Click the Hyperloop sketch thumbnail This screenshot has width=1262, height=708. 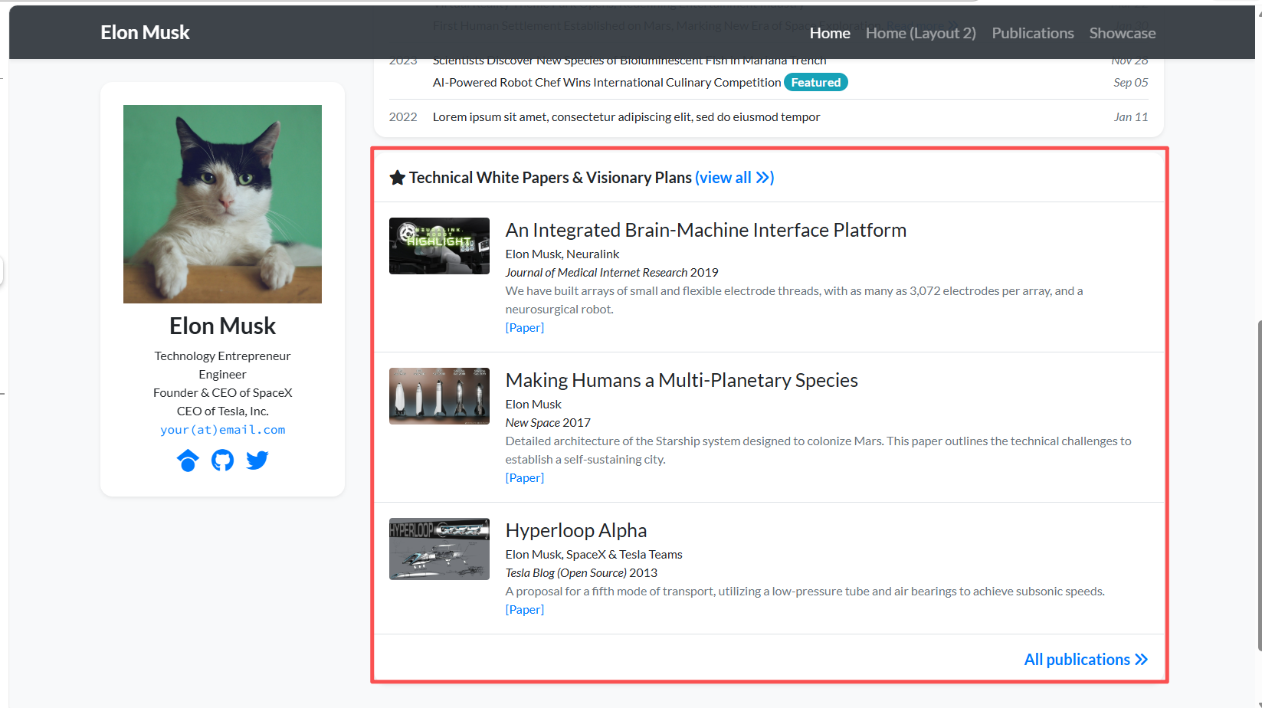[x=439, y=549]
